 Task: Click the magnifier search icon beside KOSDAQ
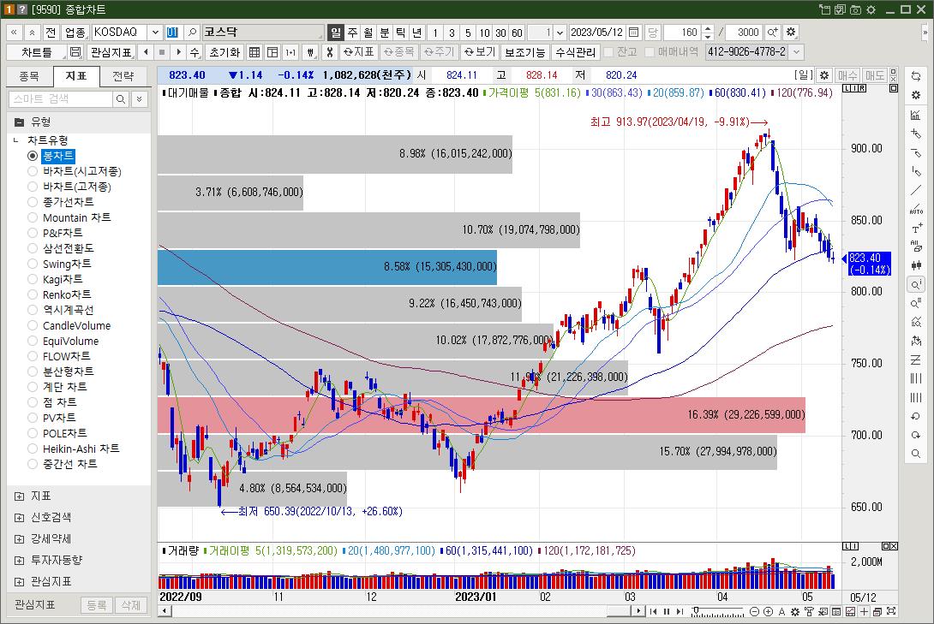[x=192, y=33]
